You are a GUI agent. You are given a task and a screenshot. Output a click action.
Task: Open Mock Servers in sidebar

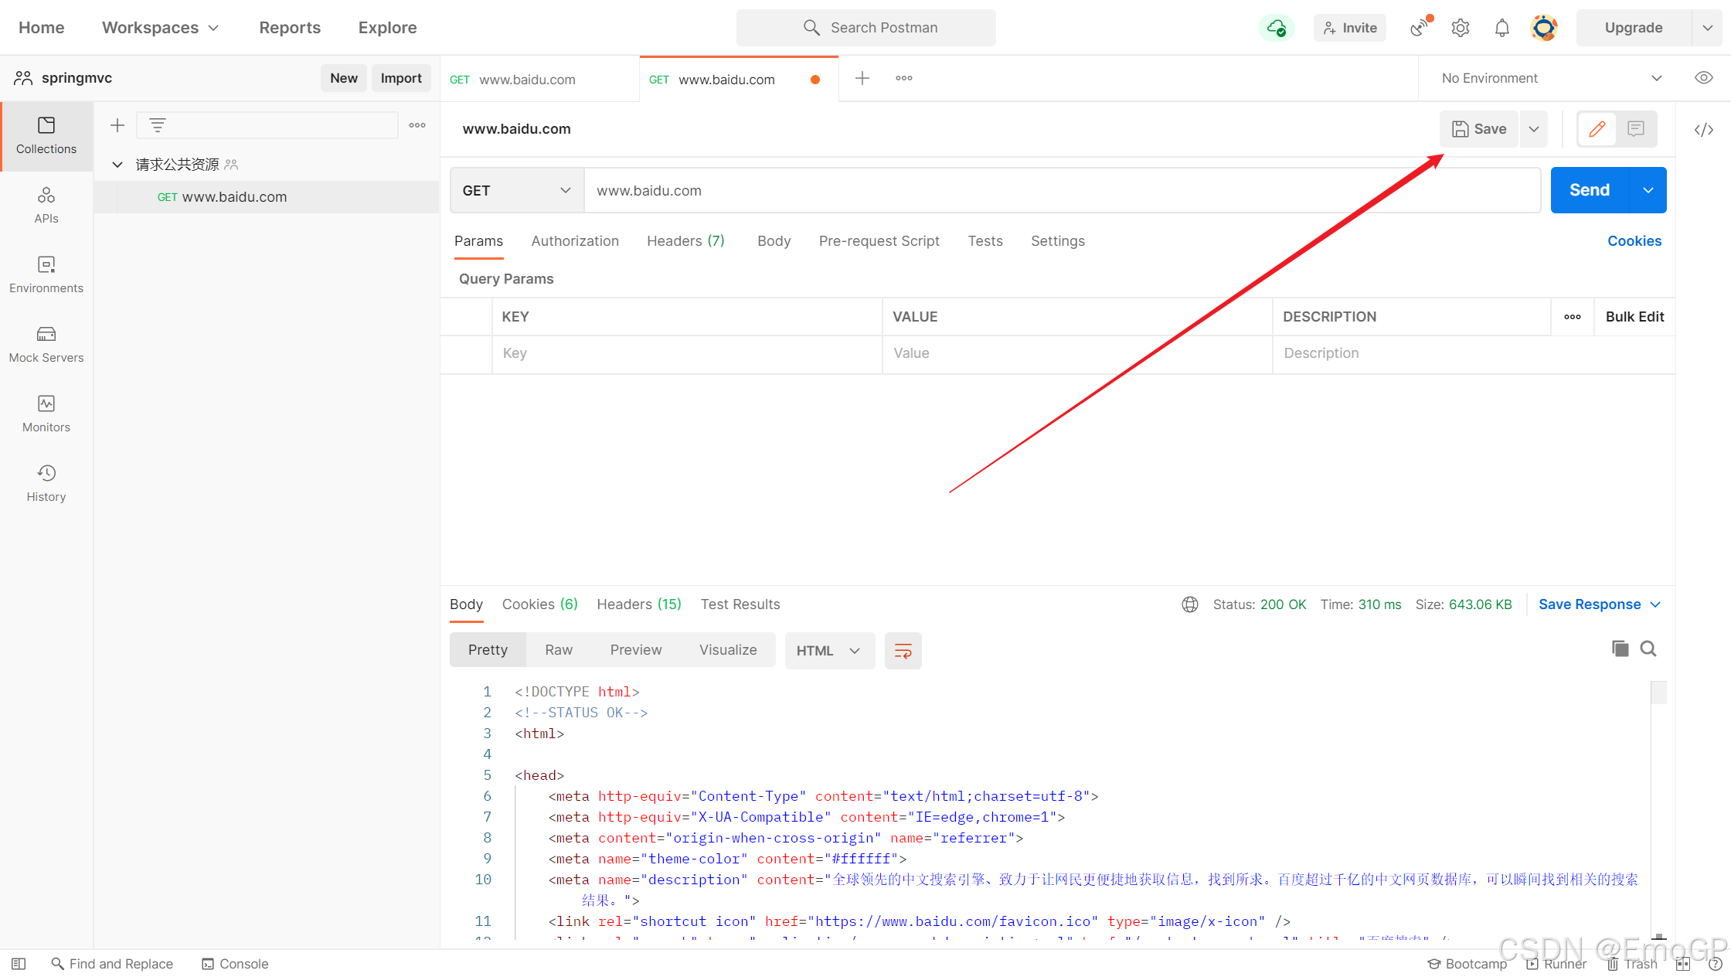46,344
